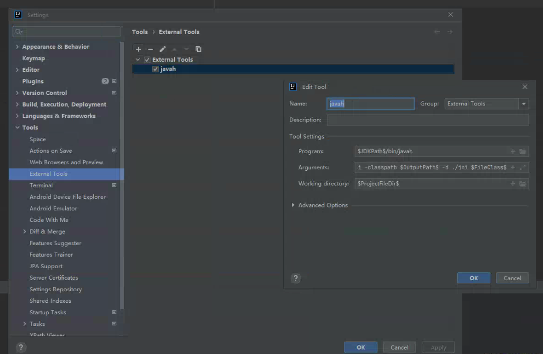
Task: Click the Program path field
Action: (442, 151)
